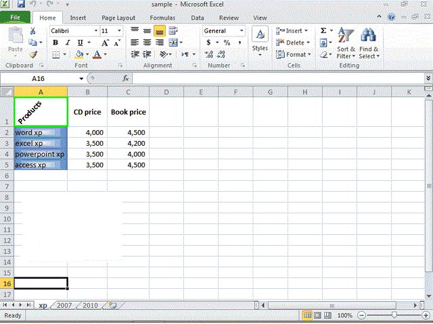This screenshot has height=324, width=433.
Task: Click the Align Text Left icon
Action: (x=135, y=43)
